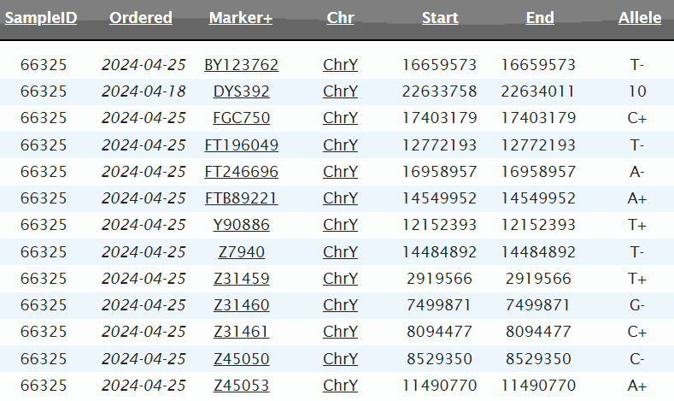Click marker Z31459 link
The height and width of the screenshot is (401, 674).
[241, 279]
